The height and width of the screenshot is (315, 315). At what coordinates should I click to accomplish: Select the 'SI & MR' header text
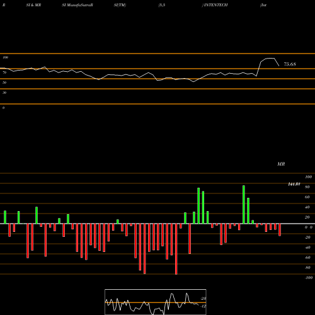33,5
